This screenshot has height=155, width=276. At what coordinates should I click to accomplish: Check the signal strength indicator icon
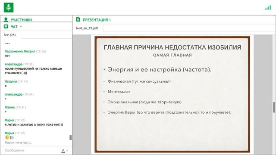tap(268, 8)
